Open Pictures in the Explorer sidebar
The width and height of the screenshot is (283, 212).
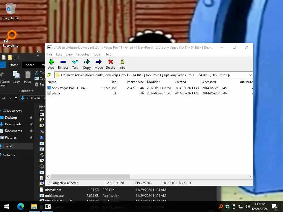tap(11, 137)
